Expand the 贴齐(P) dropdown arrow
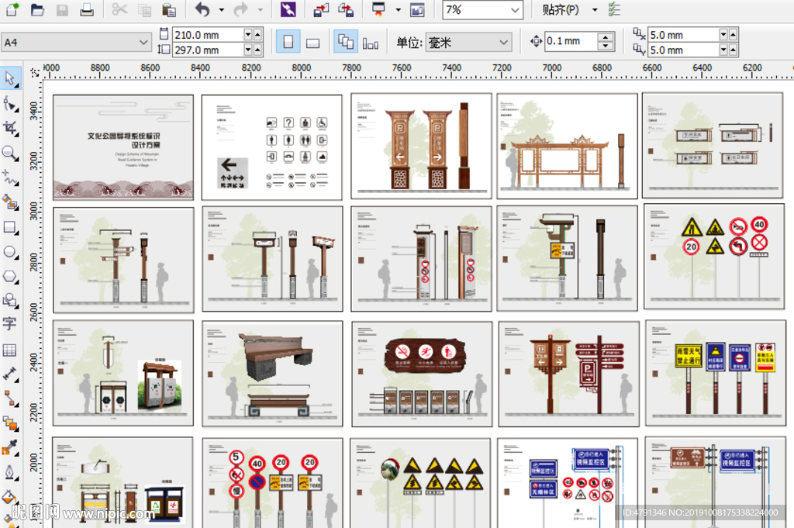 coord(595,9)
